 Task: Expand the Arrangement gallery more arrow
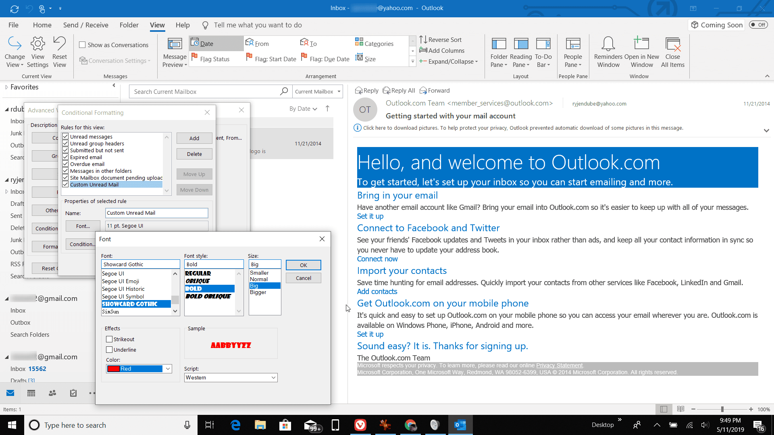[412, 62]
